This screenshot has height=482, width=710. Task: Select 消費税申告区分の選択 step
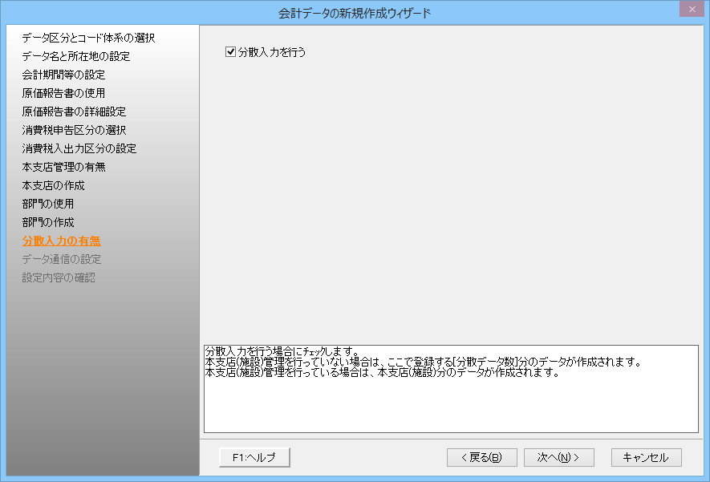pos(74,130)
